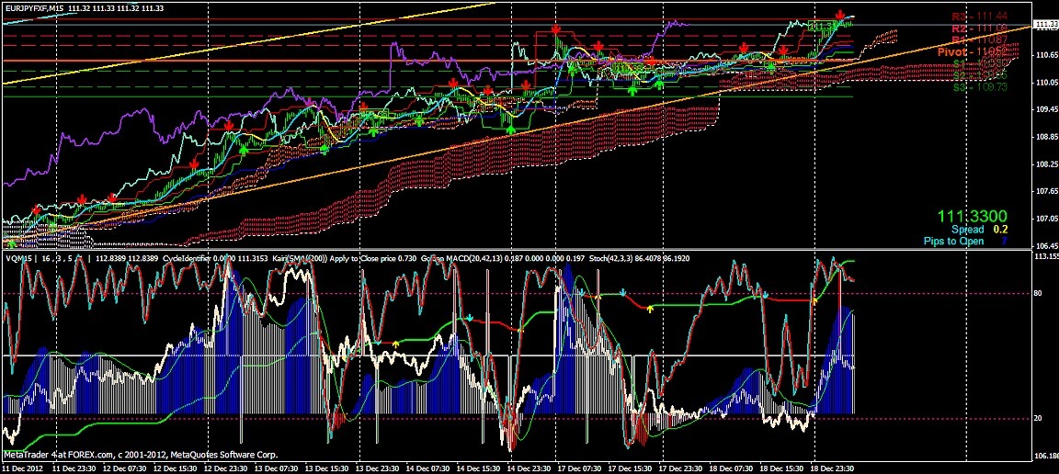Click 110.05 on the price scale
This screenshot has width=1059, height=474.
coord(1048,83)
